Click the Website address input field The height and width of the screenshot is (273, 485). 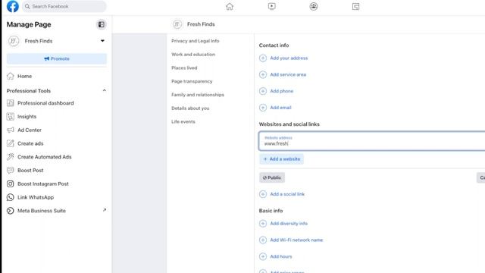click(372, 141)
